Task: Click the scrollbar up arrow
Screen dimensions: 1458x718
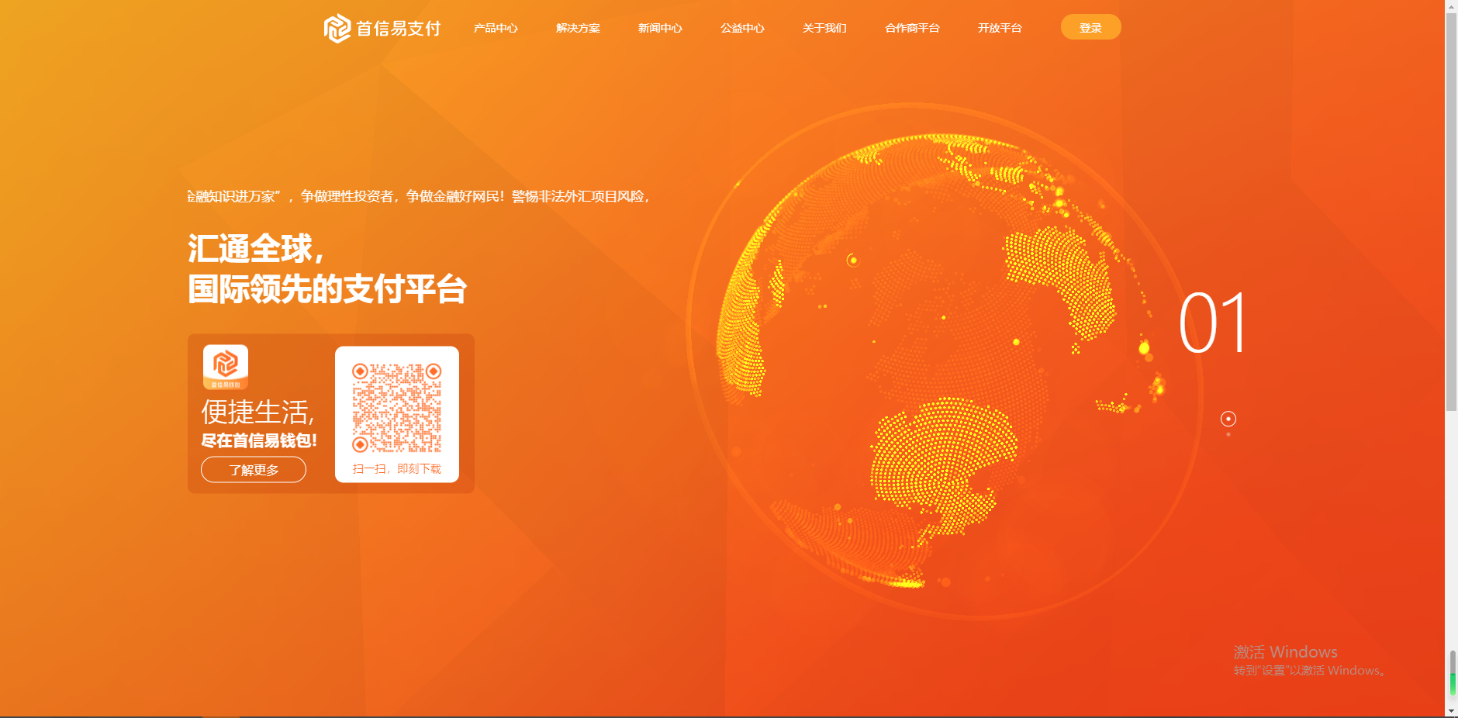Action: coord(1451,5)
